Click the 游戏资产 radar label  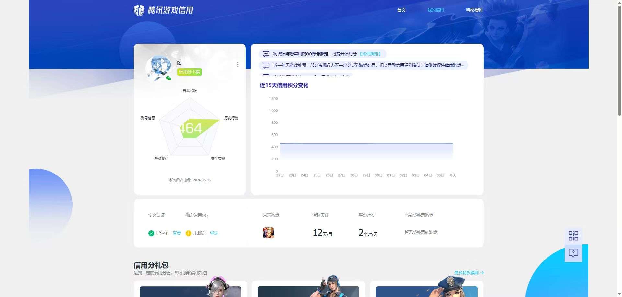tap(161, 158)
